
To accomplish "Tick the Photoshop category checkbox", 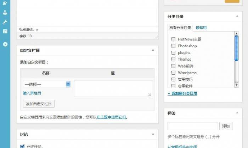I will click(x=174, y=46).
